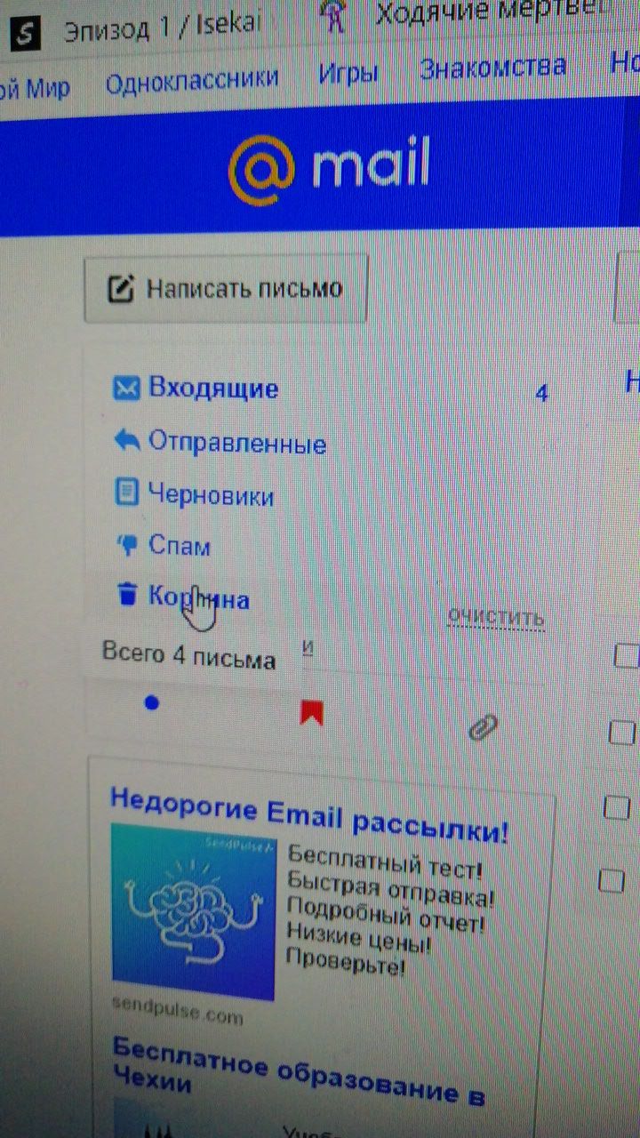
Task: Open the Входящие folder
Action: pyautogui.click(x=213, y=389)
